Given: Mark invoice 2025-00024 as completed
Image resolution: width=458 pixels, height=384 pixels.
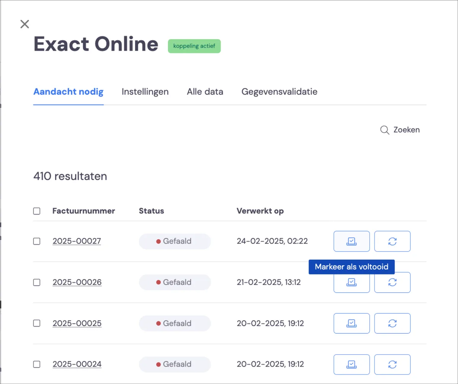Looking at the screenshot, I should (352, 365).
